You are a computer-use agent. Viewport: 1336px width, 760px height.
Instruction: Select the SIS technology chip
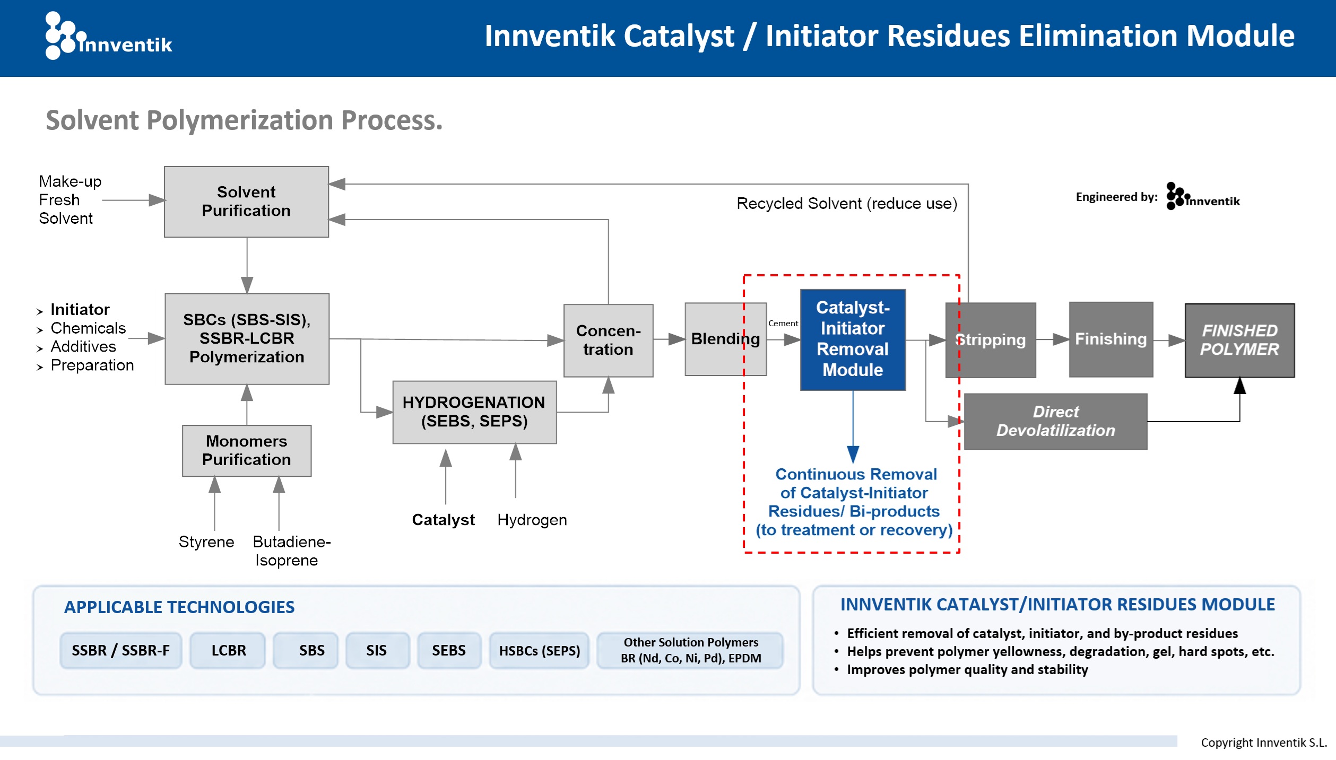[377, 650]
